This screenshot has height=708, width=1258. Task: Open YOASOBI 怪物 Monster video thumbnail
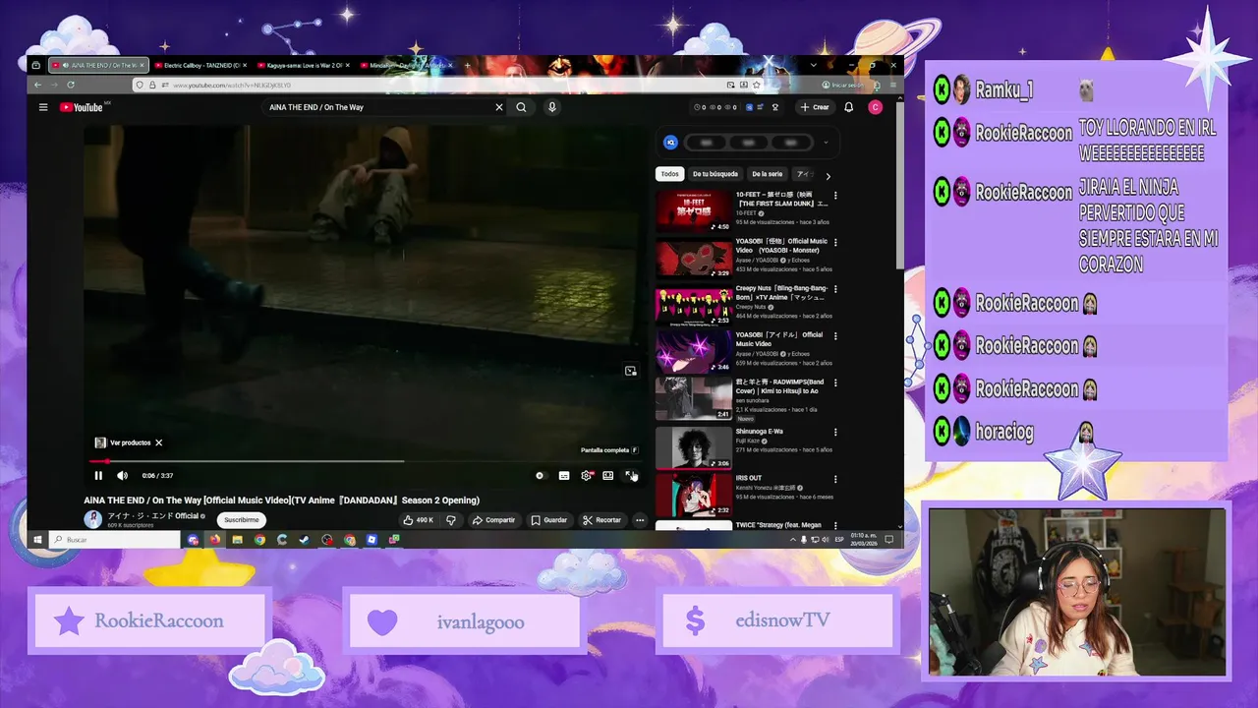click(x=694, y=259)
